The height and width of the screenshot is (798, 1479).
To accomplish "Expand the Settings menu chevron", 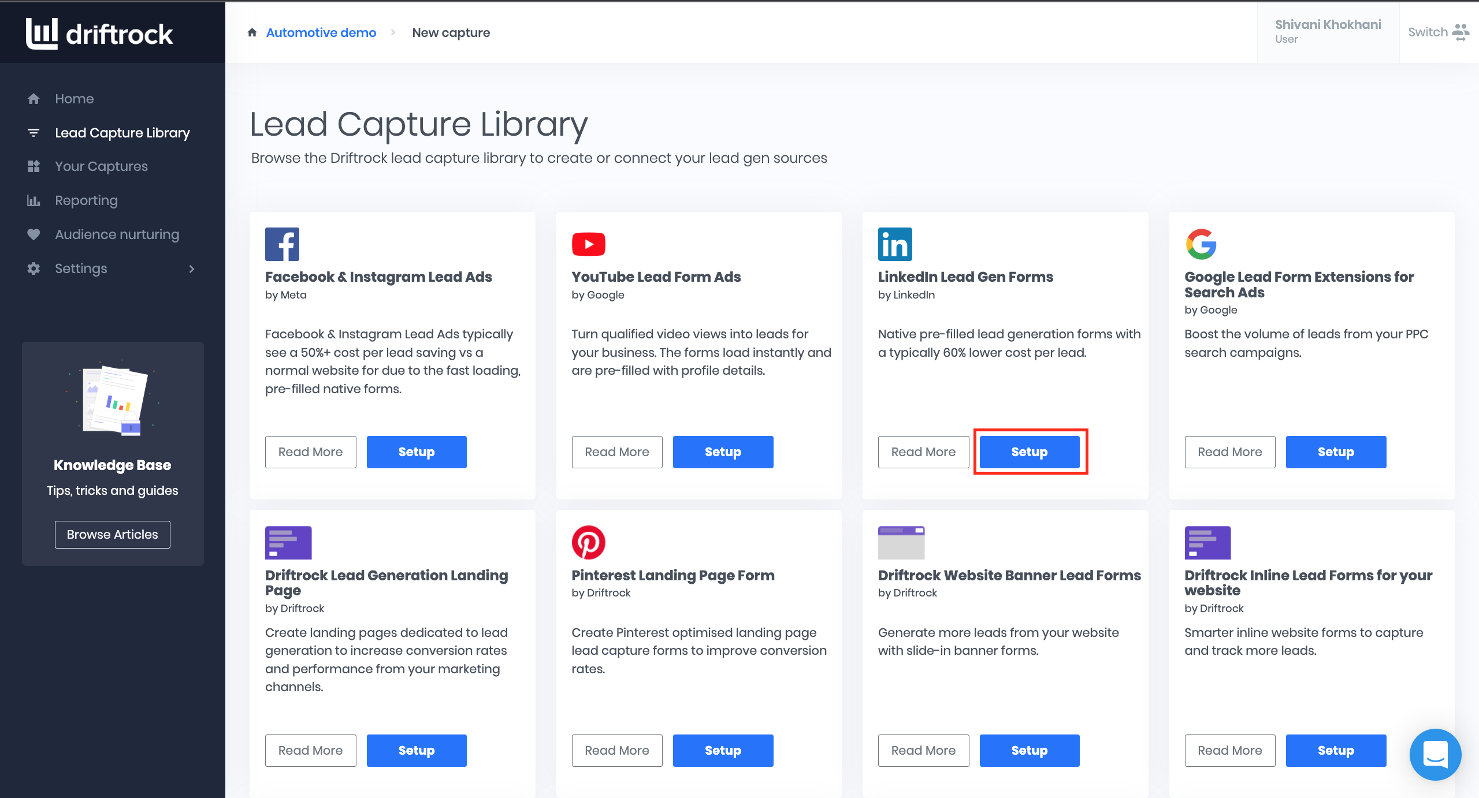I will point(191,269).
